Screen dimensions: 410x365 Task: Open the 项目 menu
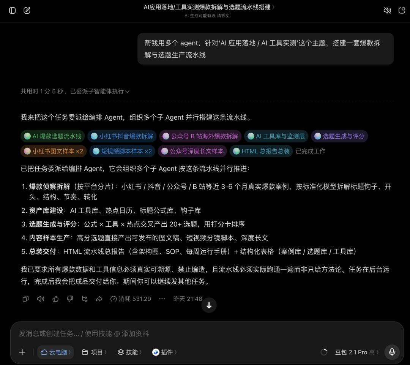pos(94,352)
